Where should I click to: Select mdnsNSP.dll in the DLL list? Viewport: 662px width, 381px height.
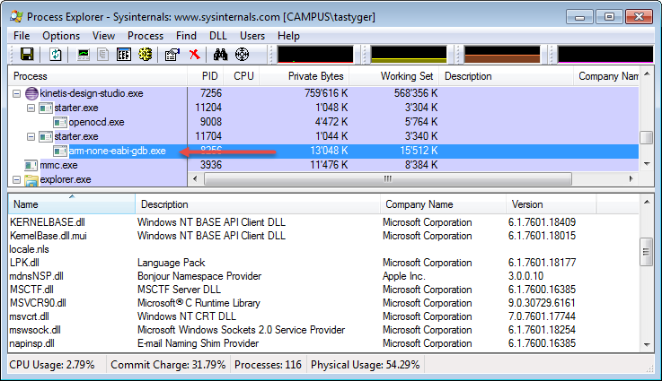coord(37,276)
